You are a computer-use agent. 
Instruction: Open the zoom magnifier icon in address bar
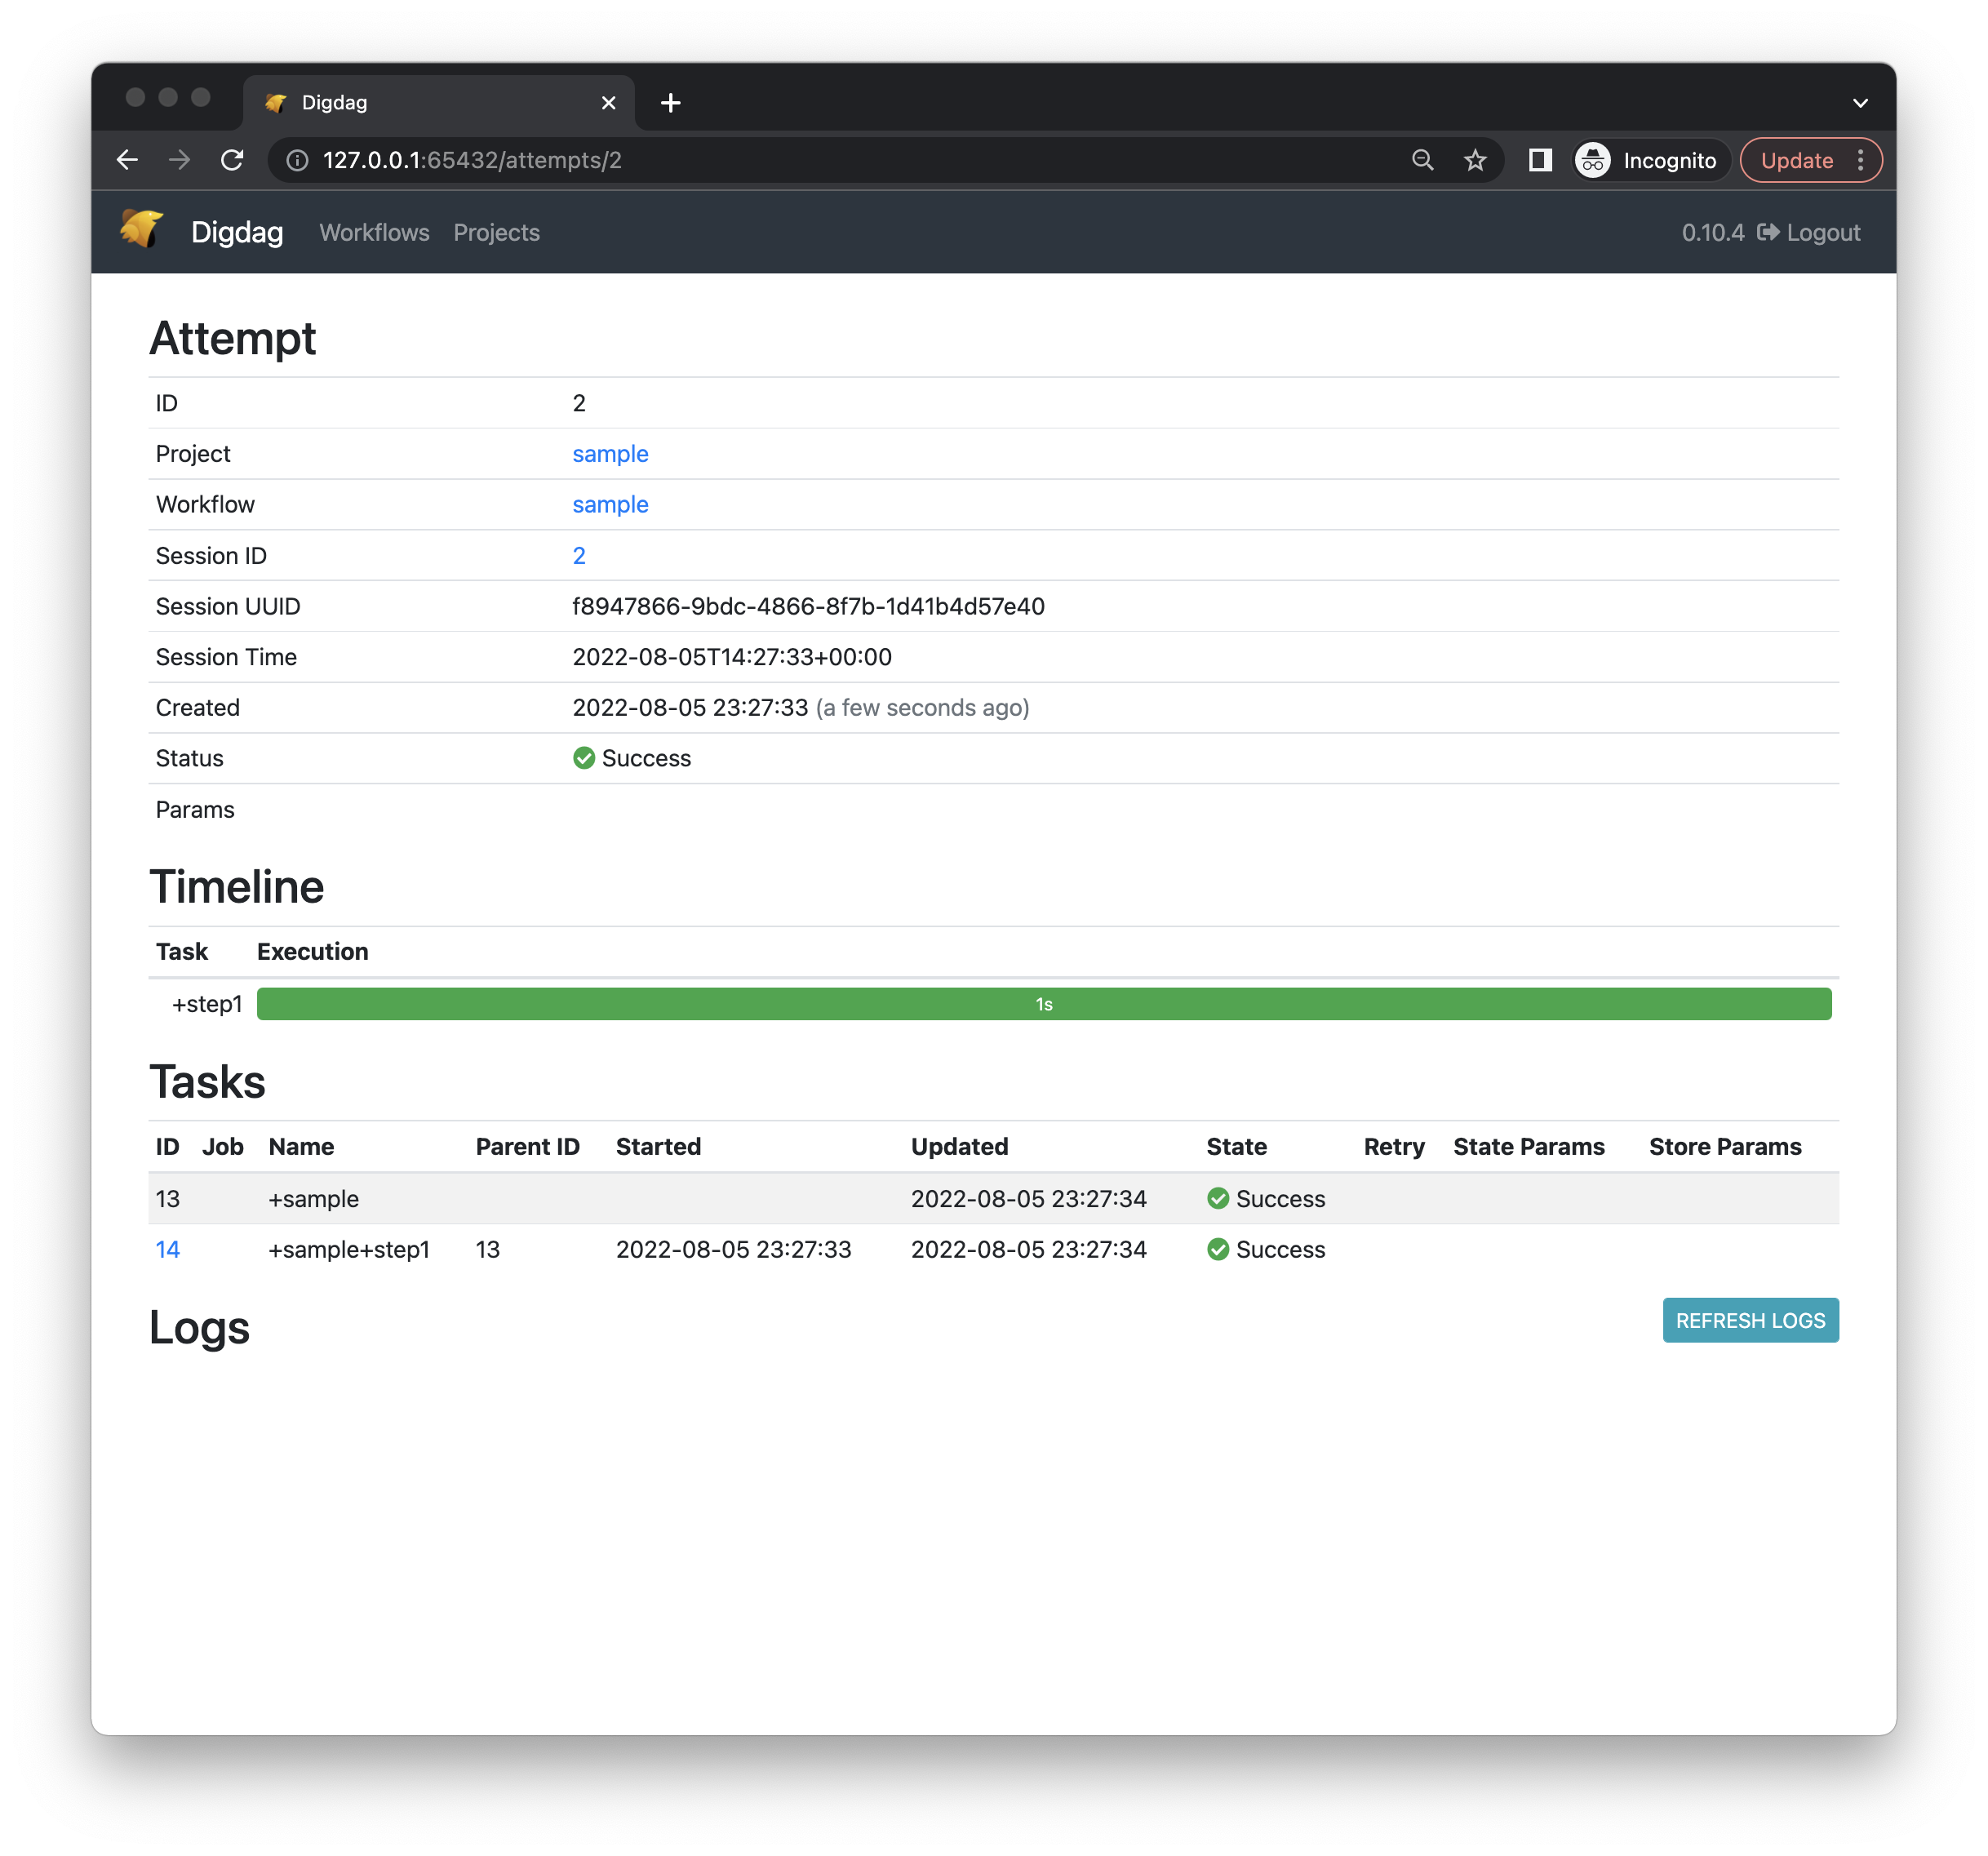pyautogui.click(x=1422, y=160)
